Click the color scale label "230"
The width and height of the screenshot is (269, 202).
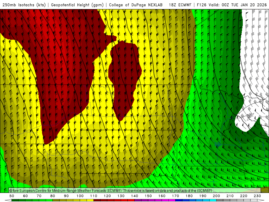point(257,196)
